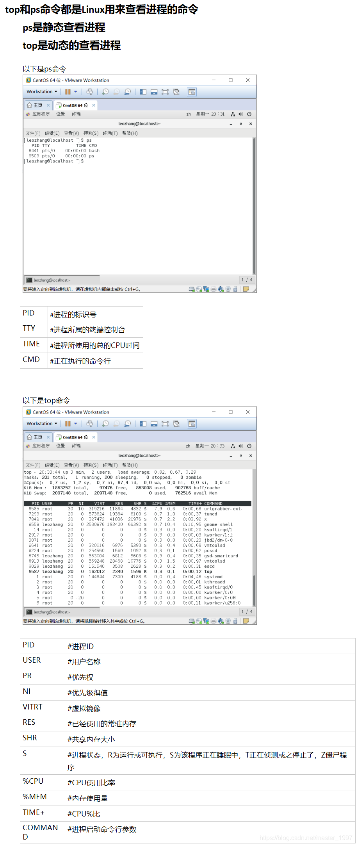The image size is (356, 845).
Task: Open 文件(F) menu in ps terminal
Action: pyautogui.click(x=33, y=133)
